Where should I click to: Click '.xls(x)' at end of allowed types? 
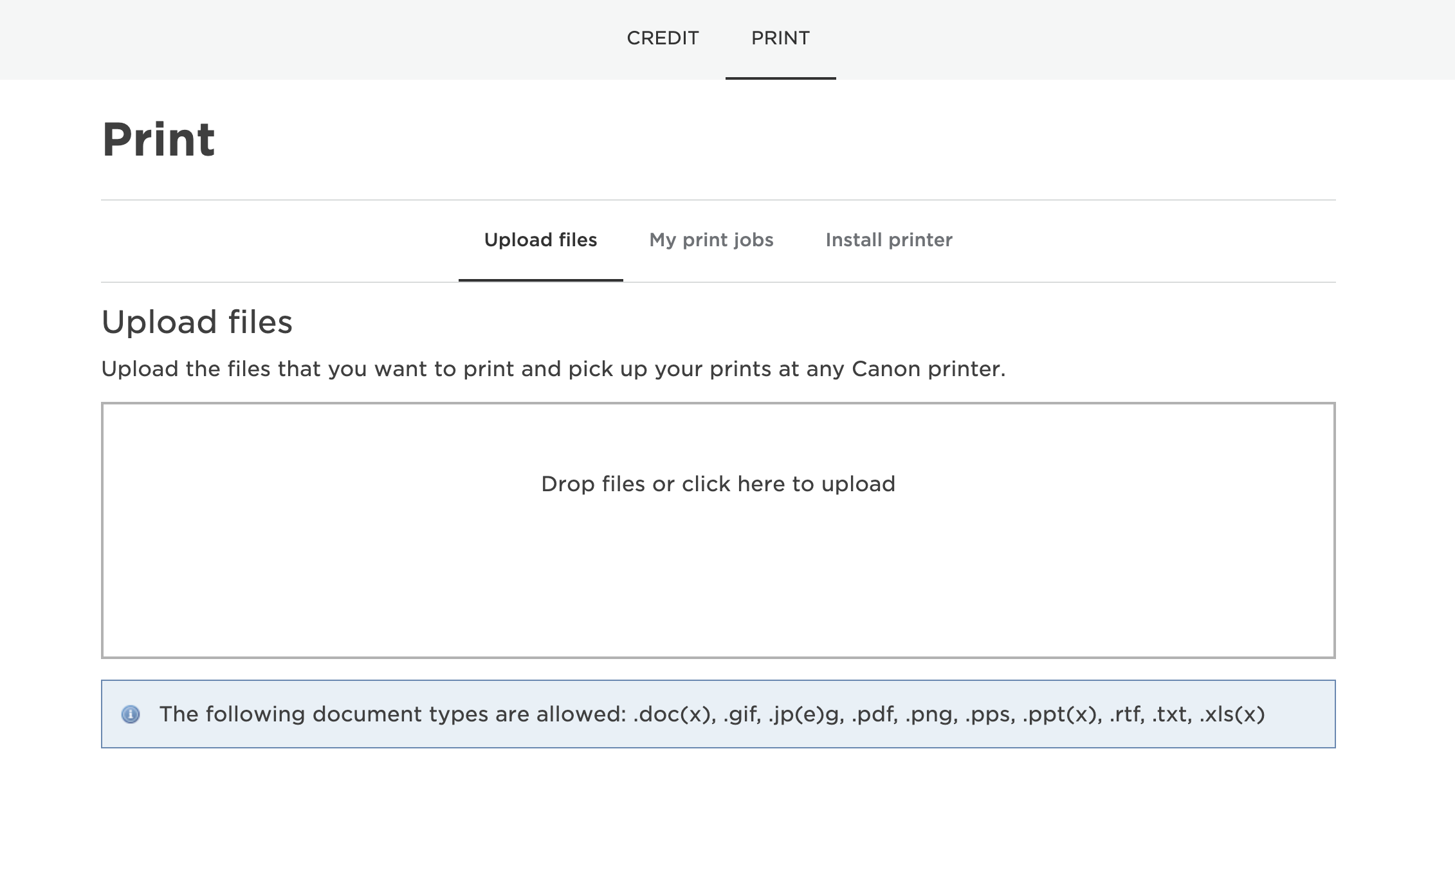point(1232,714)
